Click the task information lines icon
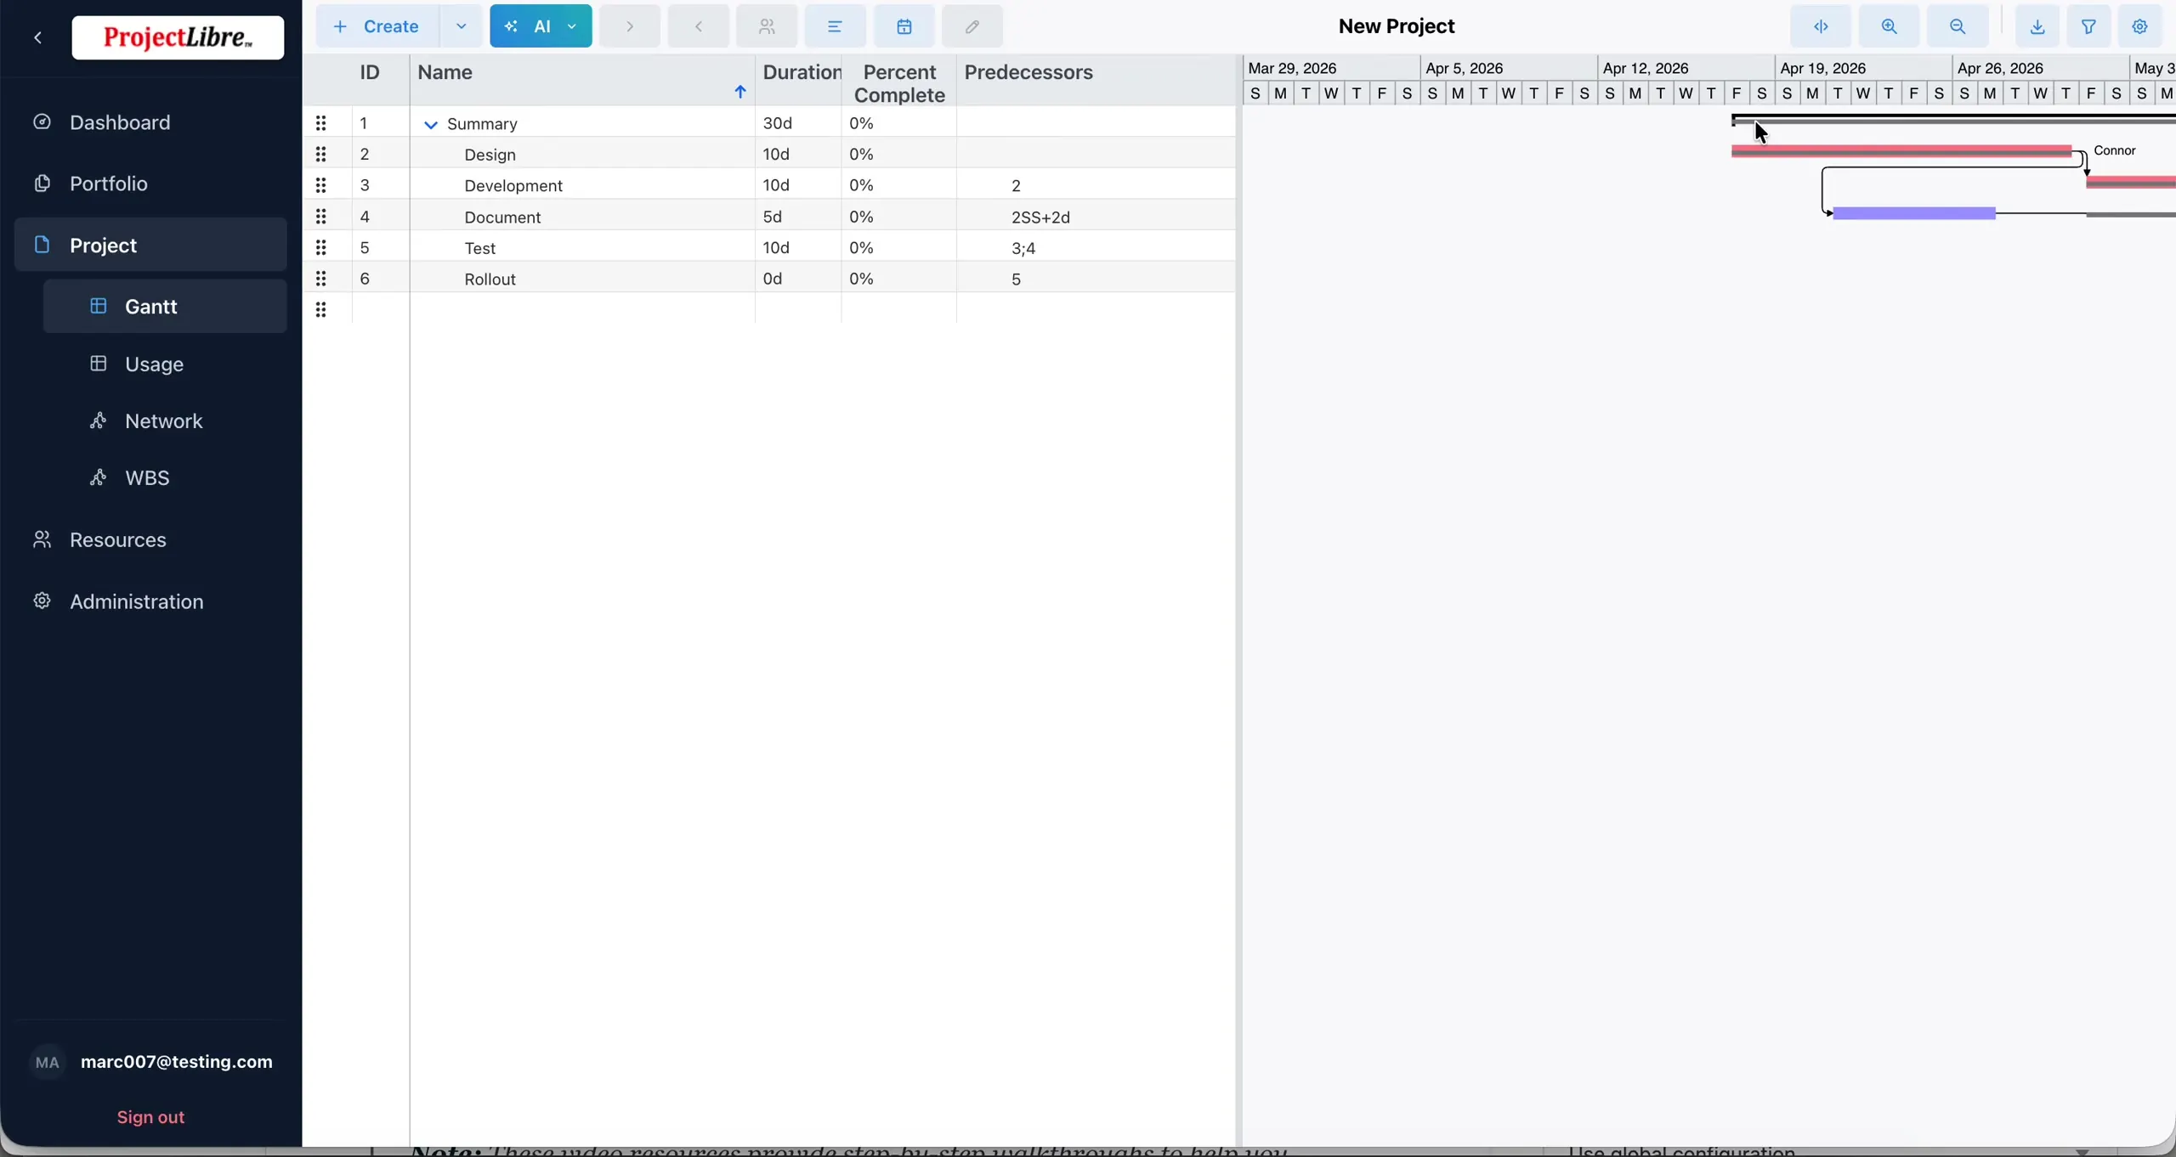 point(836,26)
